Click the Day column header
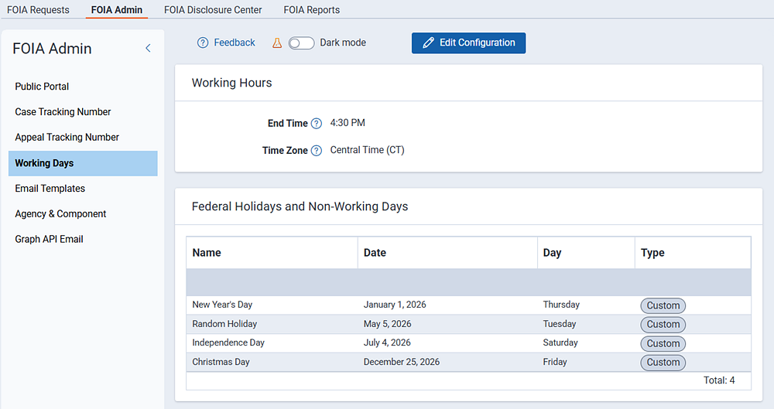 pyautogui.click(x=586, y=253)
